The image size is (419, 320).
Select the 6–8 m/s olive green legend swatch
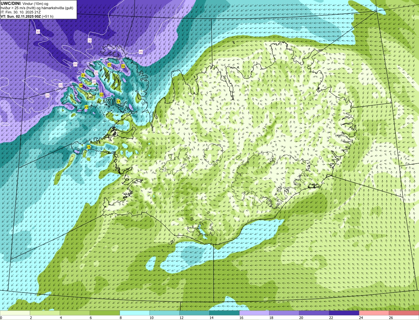[x=105, y=313]
